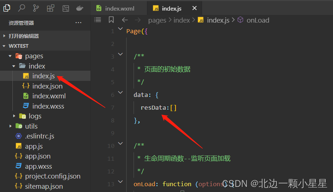Close the index.js tab
The width and height of the screenshot is (333, 192).
[194, 8]
